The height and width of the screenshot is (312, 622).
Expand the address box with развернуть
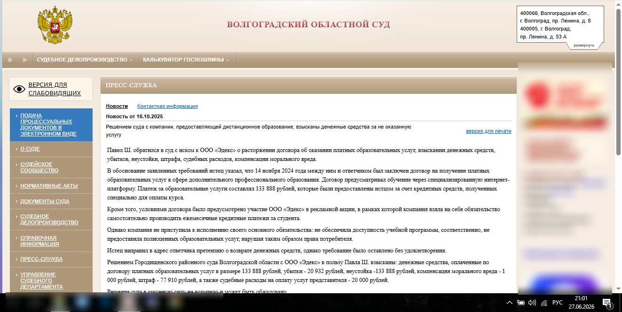(x=584, y=46)
